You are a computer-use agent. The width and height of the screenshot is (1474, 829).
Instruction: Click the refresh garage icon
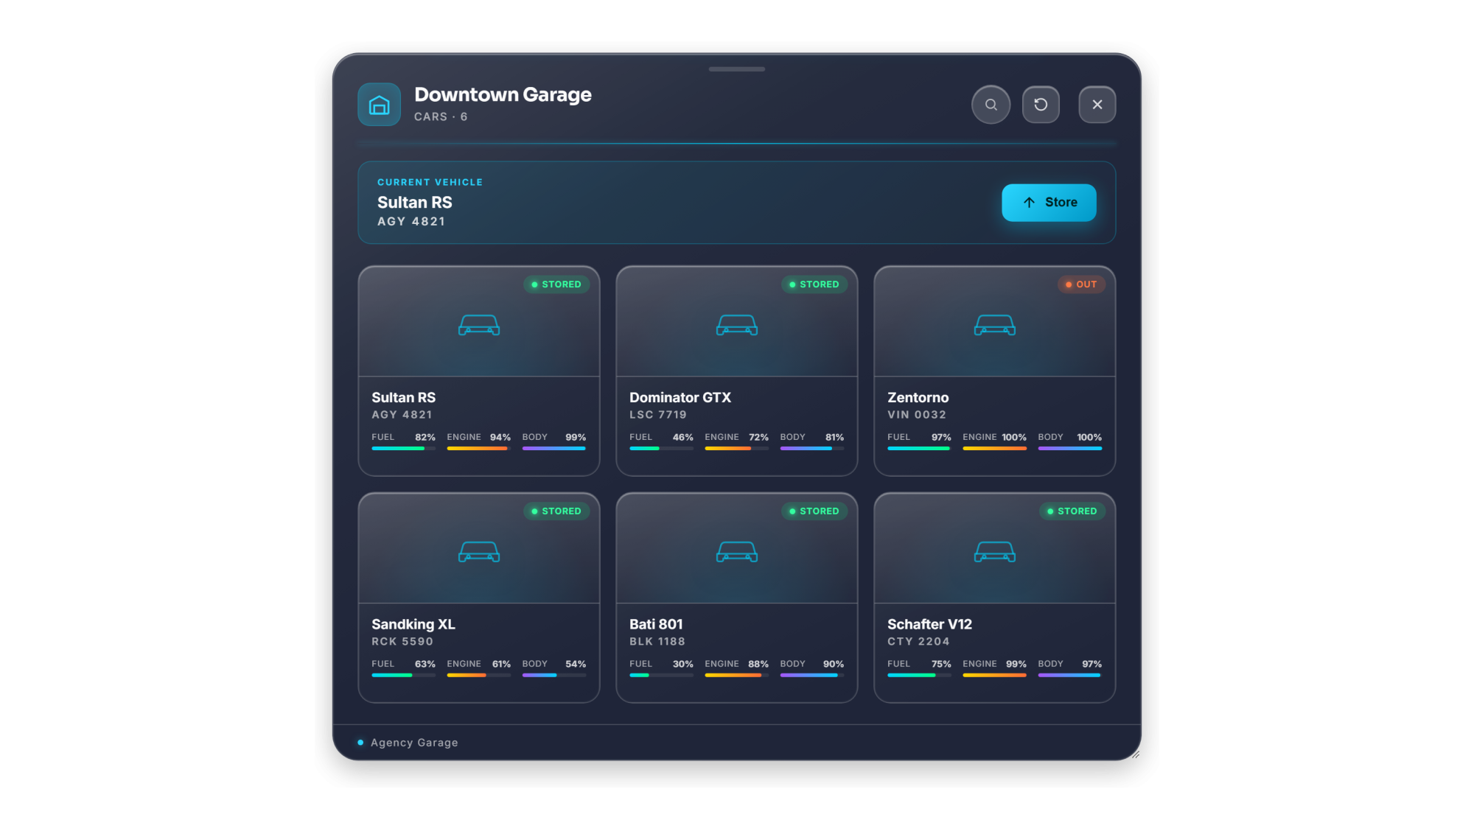(x=1041, y=105)
